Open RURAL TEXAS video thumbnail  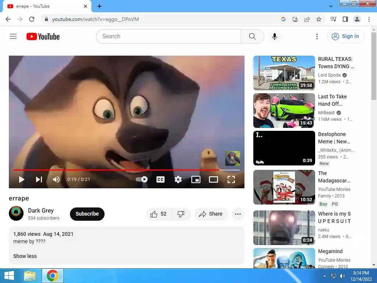pos(284,73)
